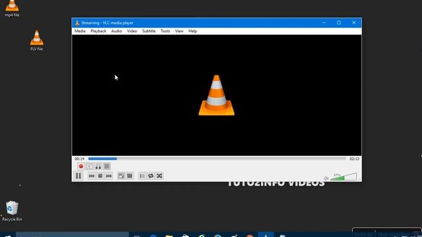Open the playlist view
422x237 pixels.
coord(142,176)
